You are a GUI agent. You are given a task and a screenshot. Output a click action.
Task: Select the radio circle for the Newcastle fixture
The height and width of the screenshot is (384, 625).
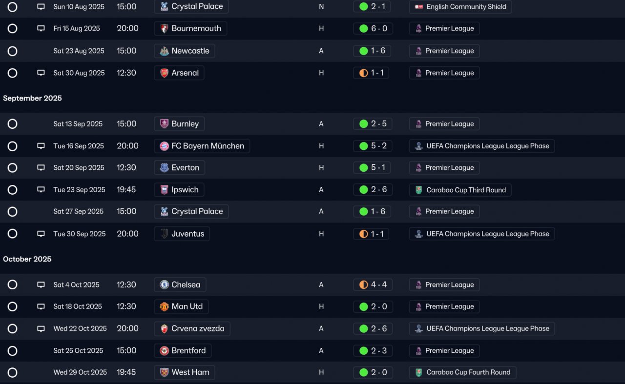pos(13,51)
